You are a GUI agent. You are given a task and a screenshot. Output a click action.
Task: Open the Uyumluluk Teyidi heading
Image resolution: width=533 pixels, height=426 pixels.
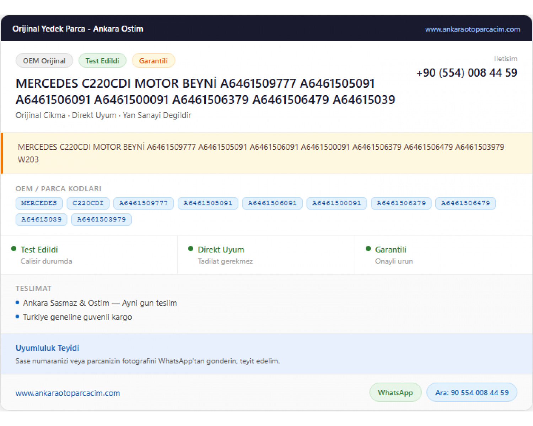point(47,348)
